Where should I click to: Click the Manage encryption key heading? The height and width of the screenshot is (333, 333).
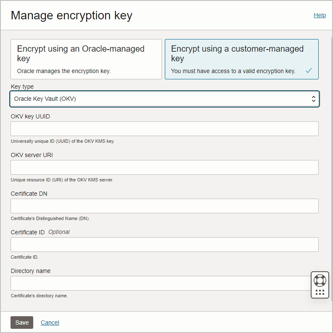pos(71,16)
